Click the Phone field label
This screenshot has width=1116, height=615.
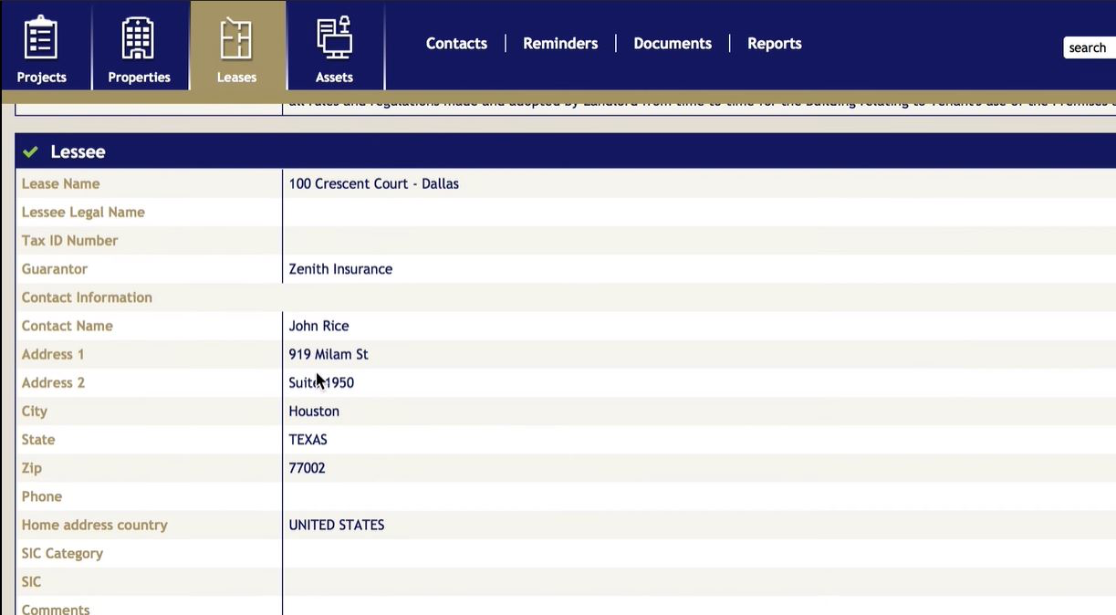[42, 496]
